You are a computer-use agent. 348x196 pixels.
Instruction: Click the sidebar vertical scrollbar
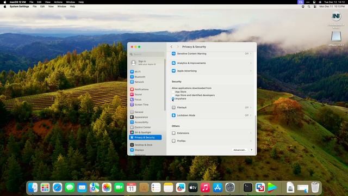point(165,85)
